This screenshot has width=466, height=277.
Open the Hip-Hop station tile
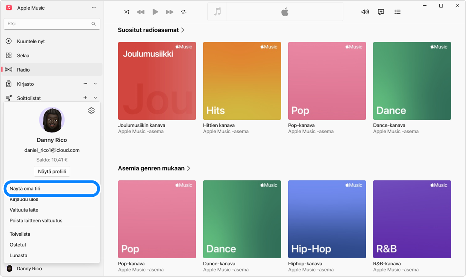click(x=327, y=219)
